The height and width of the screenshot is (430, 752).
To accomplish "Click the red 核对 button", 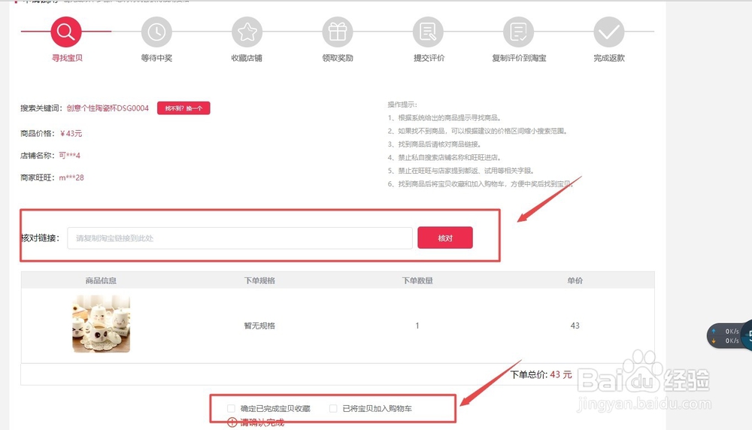I will click(445, 238).
